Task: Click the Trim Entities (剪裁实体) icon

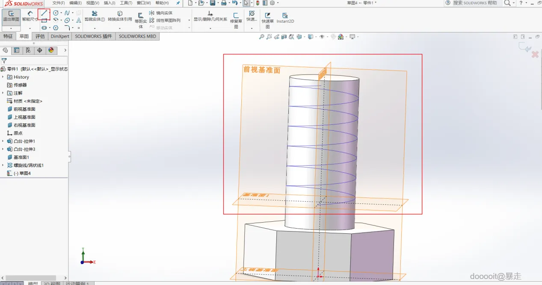Action: (95, 14)
